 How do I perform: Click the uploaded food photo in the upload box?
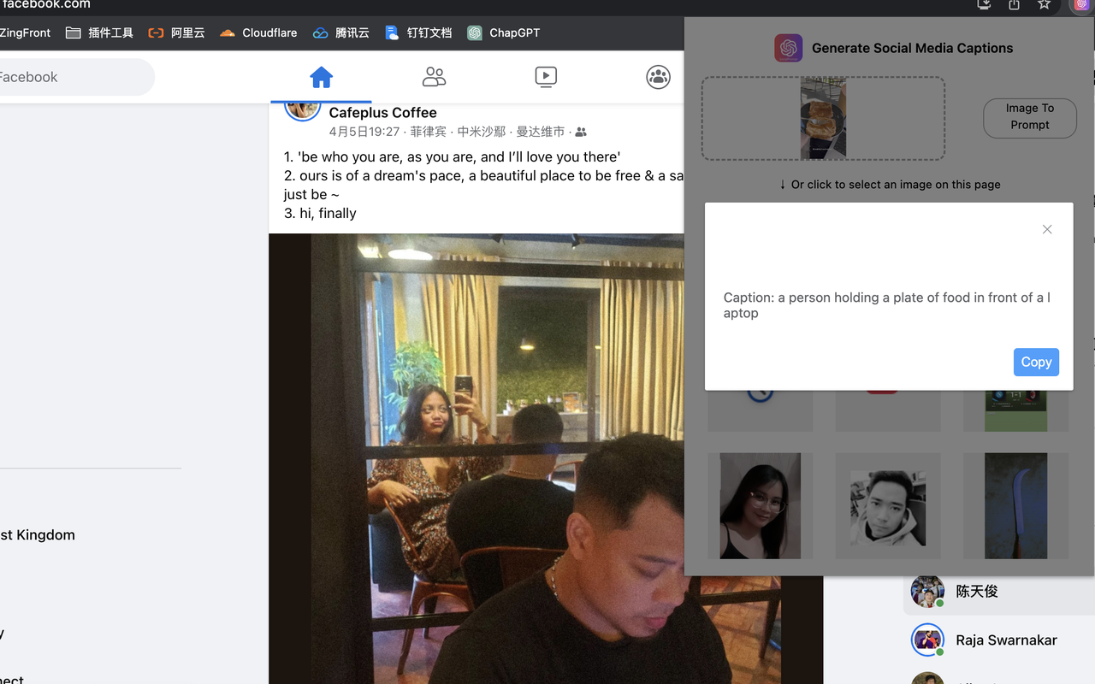(823, 118)
